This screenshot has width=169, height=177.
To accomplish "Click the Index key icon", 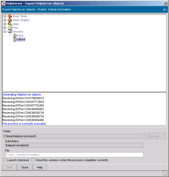I will pos(10,24).
